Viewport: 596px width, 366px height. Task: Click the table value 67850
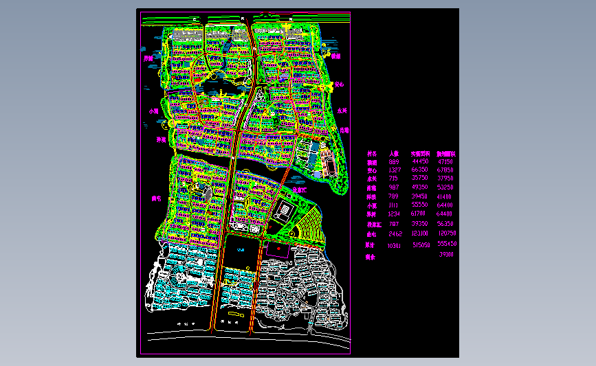point(445,170)
